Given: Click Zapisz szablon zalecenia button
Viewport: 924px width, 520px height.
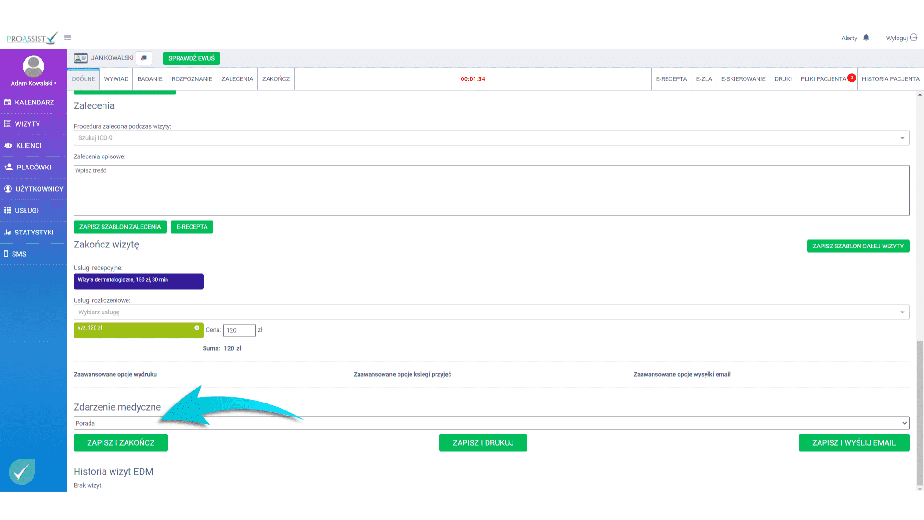Looking at the screenshot, I should pos(120,227).
